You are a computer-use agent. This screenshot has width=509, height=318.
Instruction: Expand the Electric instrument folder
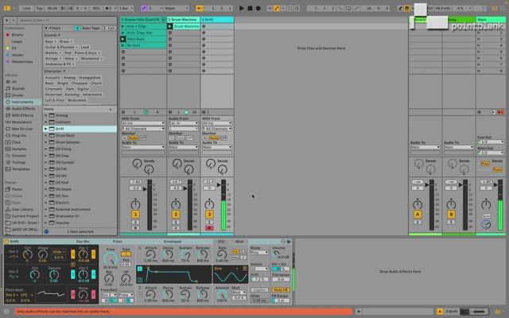tap(46, 203)
